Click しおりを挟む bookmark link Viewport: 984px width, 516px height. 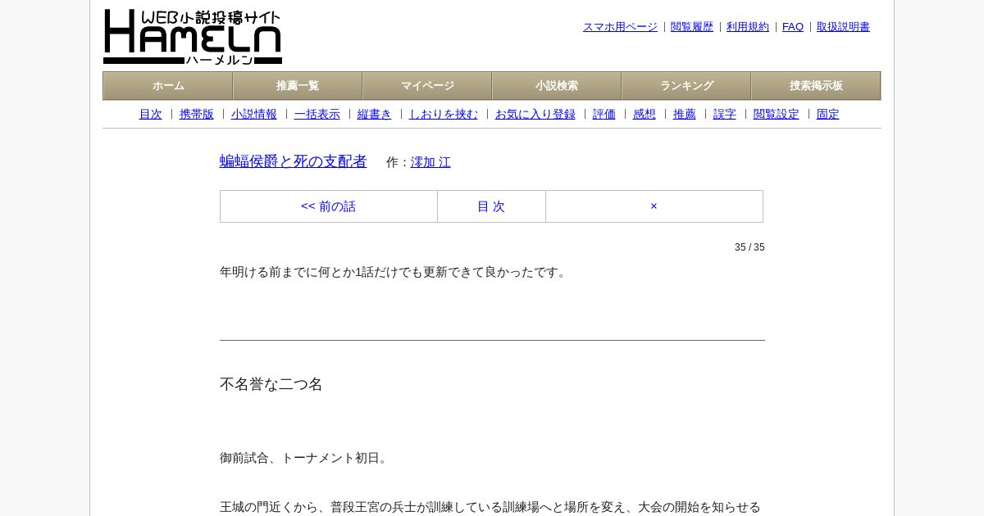click(444, 115)
